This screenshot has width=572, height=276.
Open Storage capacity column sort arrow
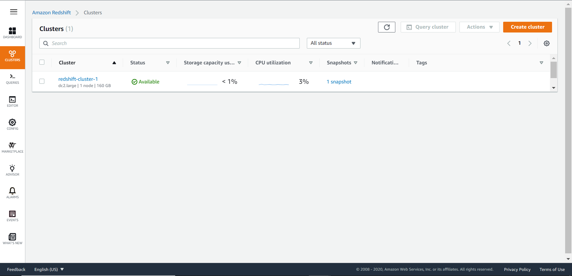pos(239,63)
